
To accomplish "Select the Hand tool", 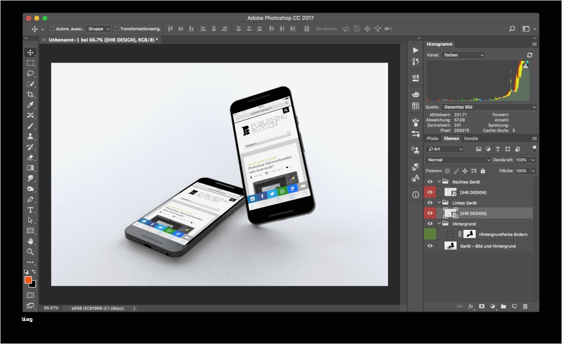I will click(31, 241).
